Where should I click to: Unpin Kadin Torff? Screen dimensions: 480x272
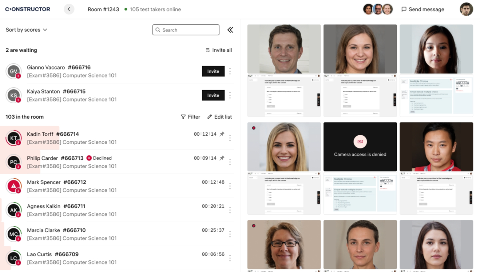point(222,134)
